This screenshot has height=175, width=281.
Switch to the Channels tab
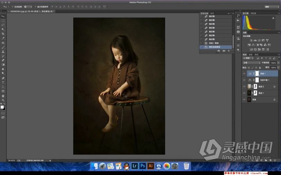[x=250, y=54]
